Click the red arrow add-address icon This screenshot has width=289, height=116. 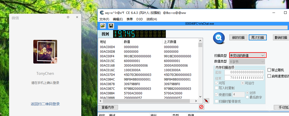click(x=206, y=101)
